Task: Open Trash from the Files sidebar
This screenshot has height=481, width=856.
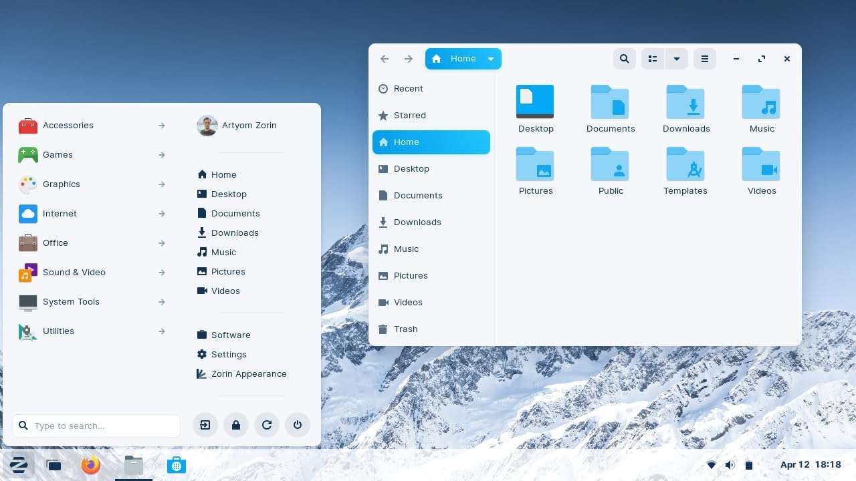Action: click(405, 329)
